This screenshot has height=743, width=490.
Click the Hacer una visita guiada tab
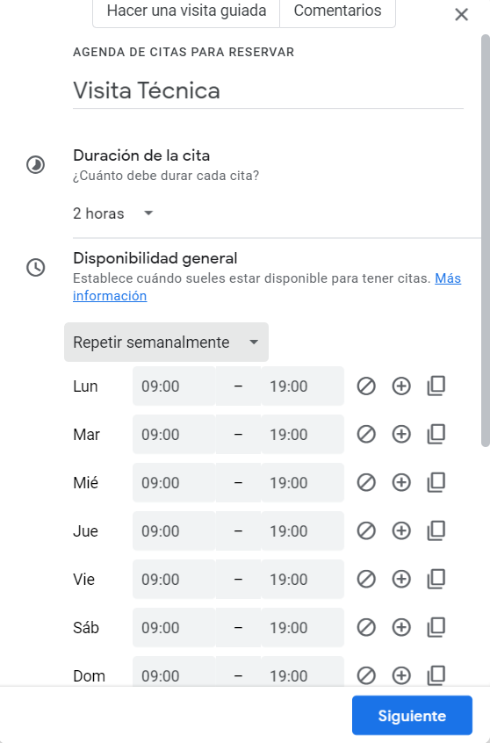[x=186, y=11]
